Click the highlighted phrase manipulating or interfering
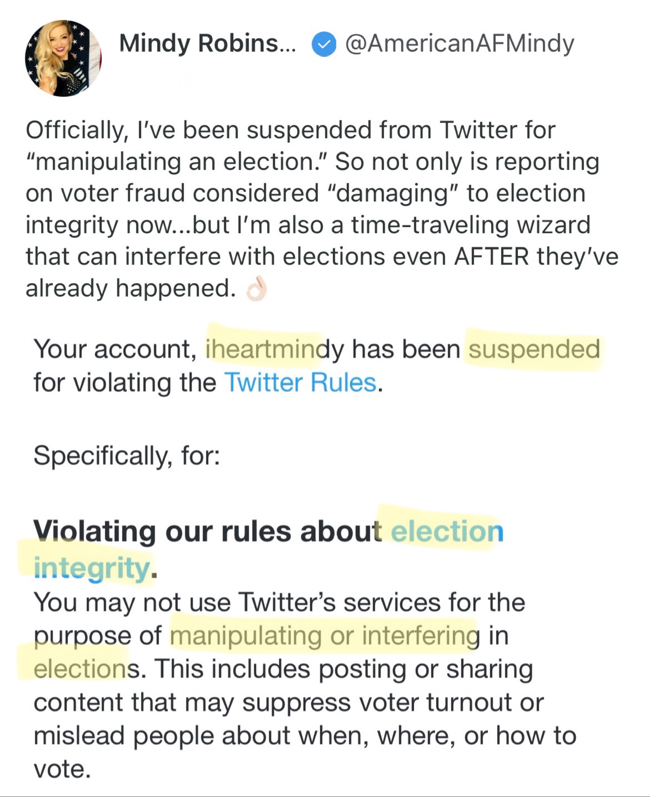The height and width of the screenshot is (797, 650). click(325, 636)
